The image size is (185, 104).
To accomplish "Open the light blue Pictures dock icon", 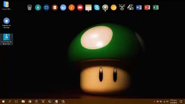I will click(x=63, y=8).
